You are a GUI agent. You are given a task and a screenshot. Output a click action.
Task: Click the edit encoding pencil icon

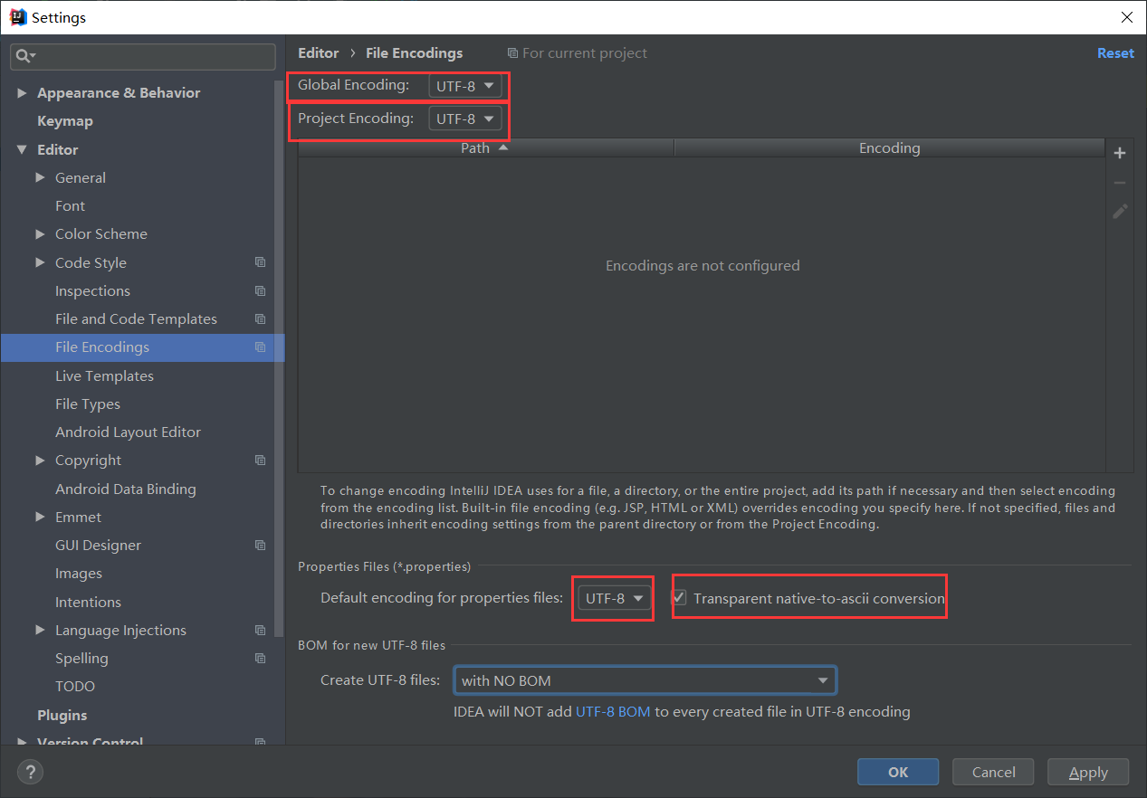pyautogui.click(x=1120, y=212)
